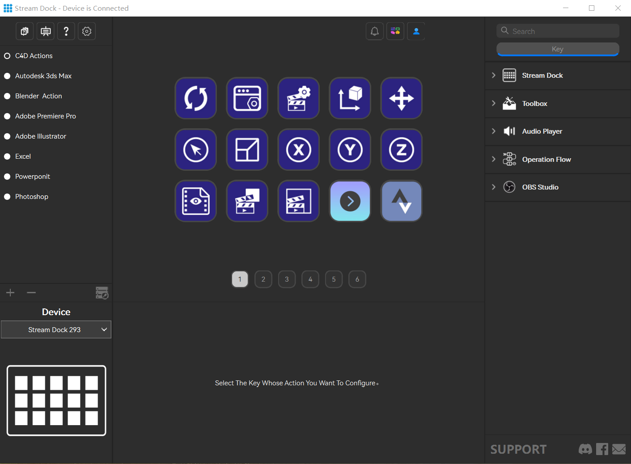
Task: Switch to page 4
Action: click(x=310, y=279)
